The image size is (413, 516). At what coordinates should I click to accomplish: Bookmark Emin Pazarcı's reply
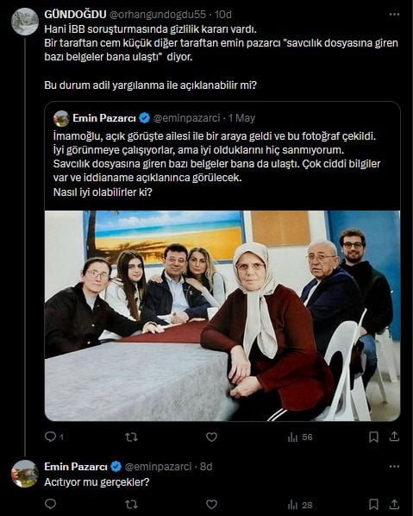(373, 504)
